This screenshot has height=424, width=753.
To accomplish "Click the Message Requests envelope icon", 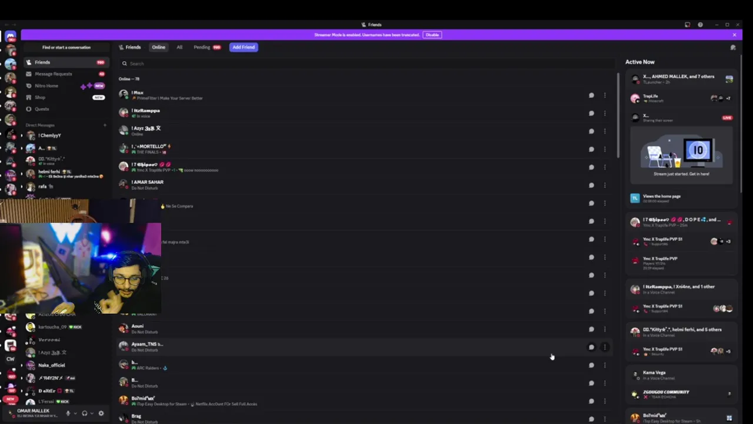I will tap(29, 74).
